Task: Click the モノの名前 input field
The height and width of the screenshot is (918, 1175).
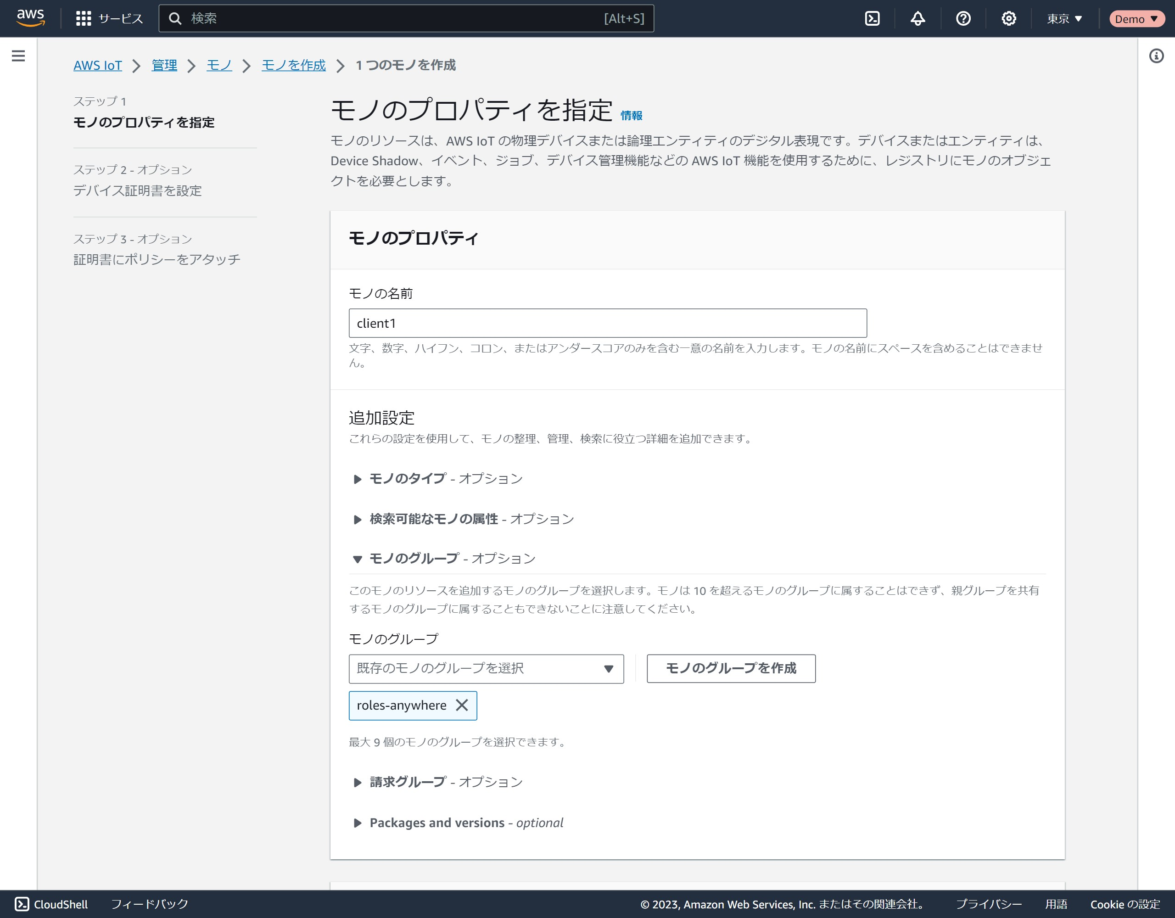Action: tap(607, 324)
